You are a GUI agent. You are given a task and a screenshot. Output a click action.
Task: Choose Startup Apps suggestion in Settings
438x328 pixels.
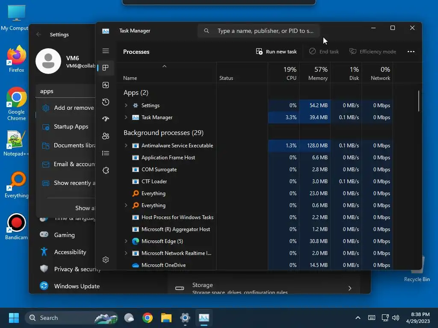coord(66,126)
